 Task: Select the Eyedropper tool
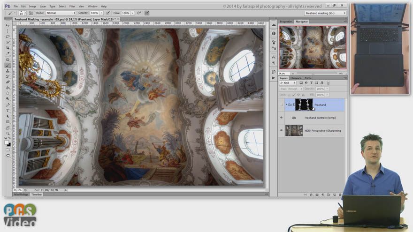(x=8, y=53)
